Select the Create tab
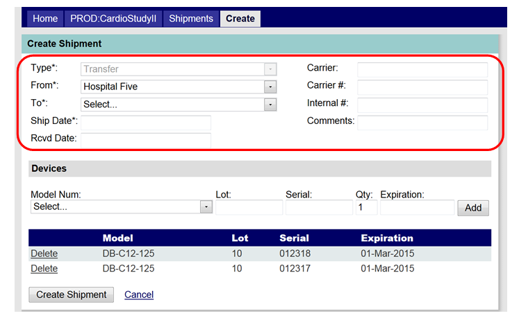519x318 pixels. click(240, 18)
